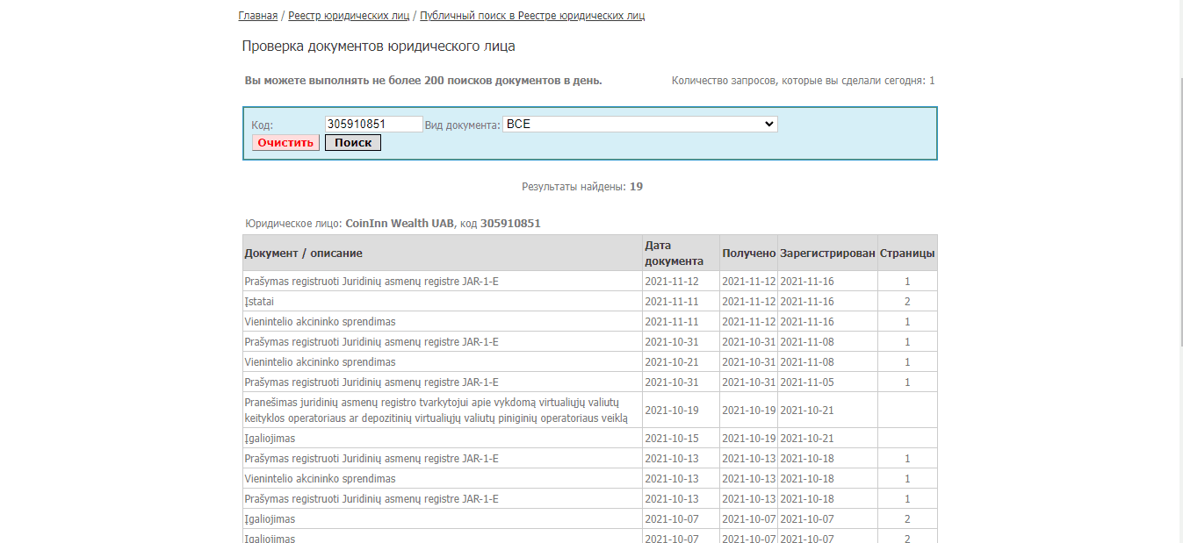Open the Įstatai document row
The height and width of the screenshot is (543, 1183).
pos(259,302)
